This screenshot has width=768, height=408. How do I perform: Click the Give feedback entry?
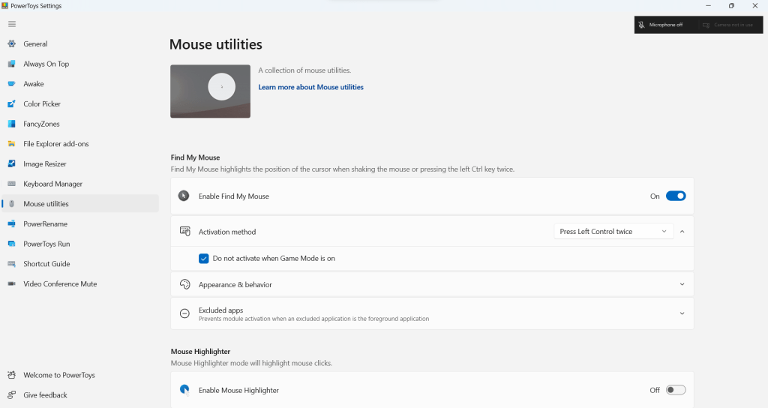coord(80,394)
